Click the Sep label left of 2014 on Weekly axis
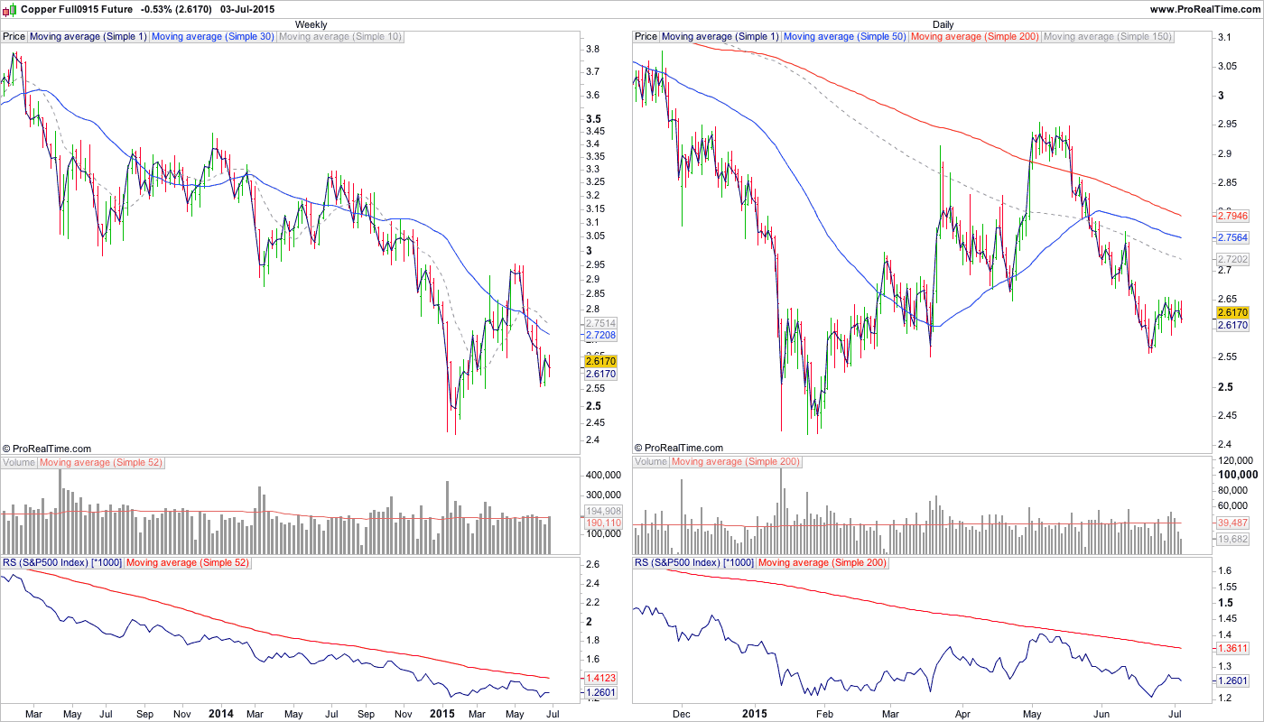This screenshot has height=722, width=1264. [144, 713]
